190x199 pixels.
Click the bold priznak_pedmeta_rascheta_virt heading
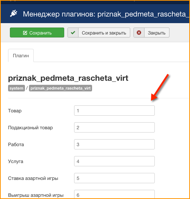coord(68,78)
